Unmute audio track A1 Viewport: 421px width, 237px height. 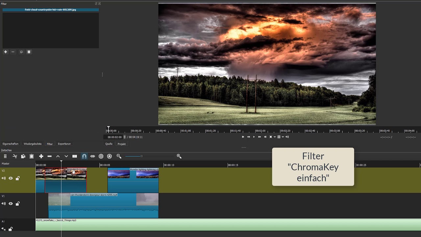pyautogui.click(x=4, y=229)
